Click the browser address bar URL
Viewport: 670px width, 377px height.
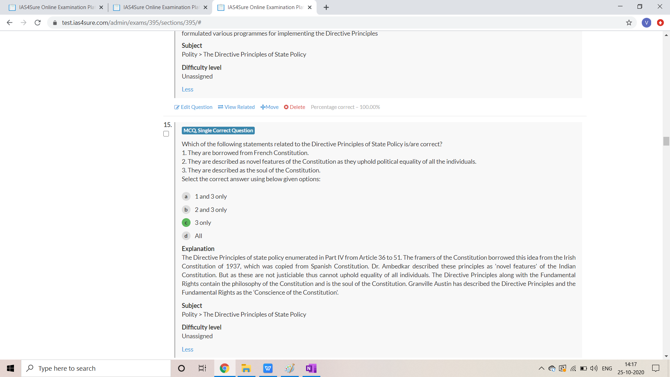(131, 23)
